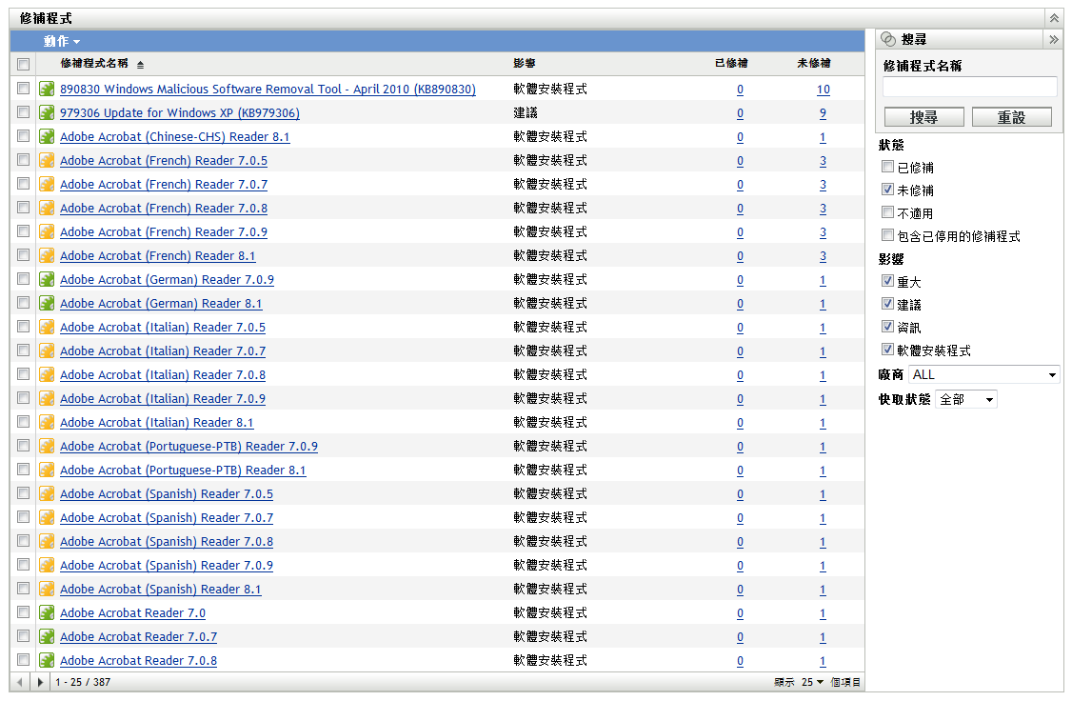Click the icon next to Adobe Acrobat (Chinese-CHS) Reader 8.1
This screenshot has height=701, width=1072.
click(47, 137)
